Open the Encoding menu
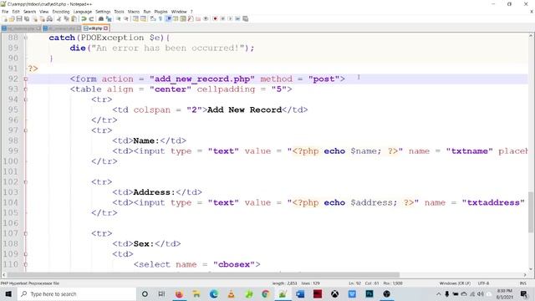Image resolution: width=535 pixels, height=301 pixels. coord(61,12)
